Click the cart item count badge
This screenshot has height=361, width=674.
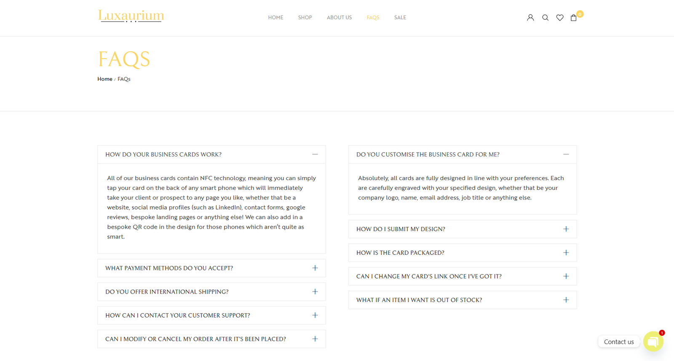point(580,14)
